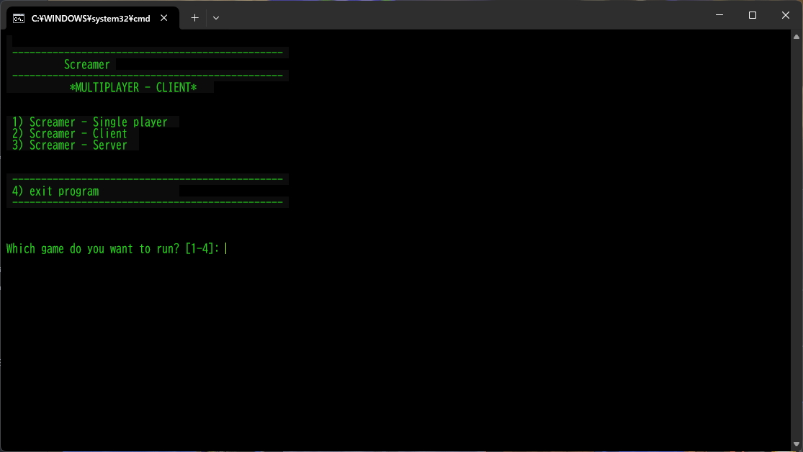Click the exit program option
This screenshot has width=803, height=452.
pyautogui.click(x=55, y=191)
